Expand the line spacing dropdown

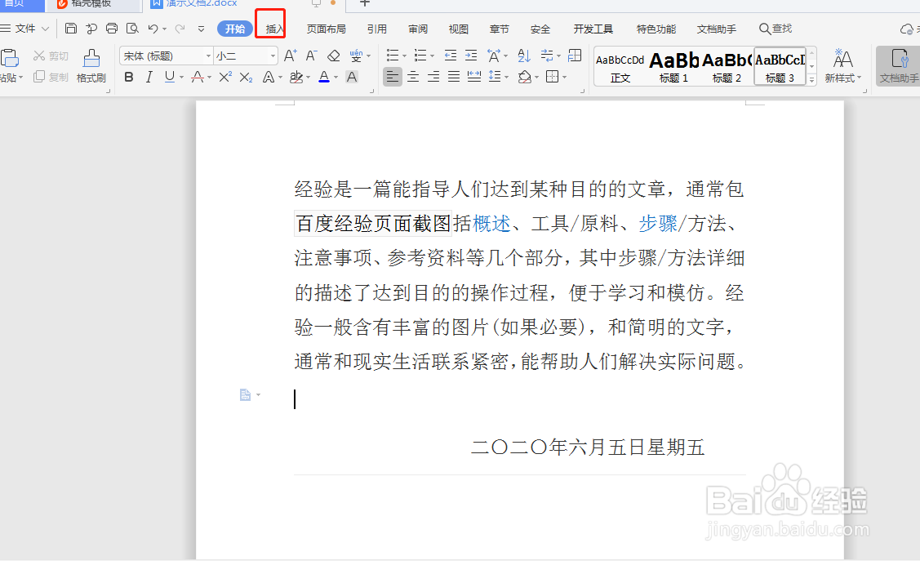tap(506, 78)
